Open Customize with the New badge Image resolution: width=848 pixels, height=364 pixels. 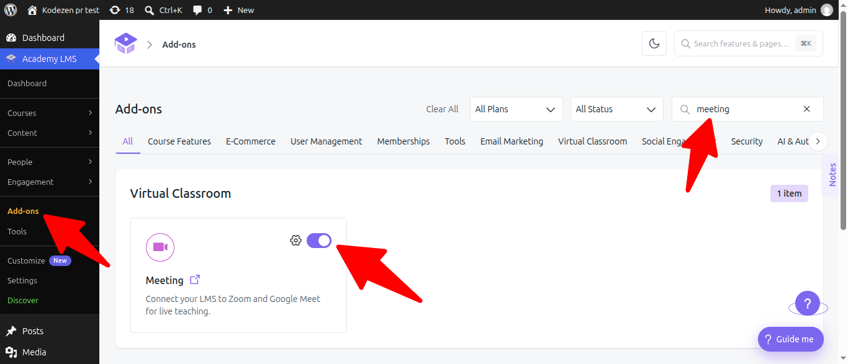tap(39, 260)
